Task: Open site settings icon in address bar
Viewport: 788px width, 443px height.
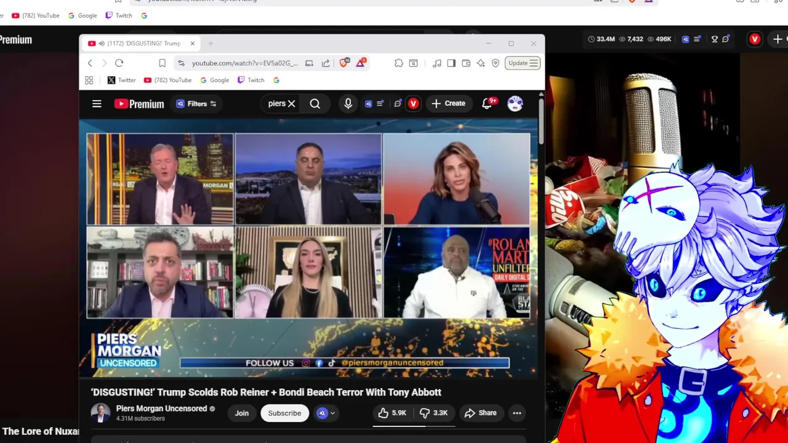Action: click(x=181, y=63)
